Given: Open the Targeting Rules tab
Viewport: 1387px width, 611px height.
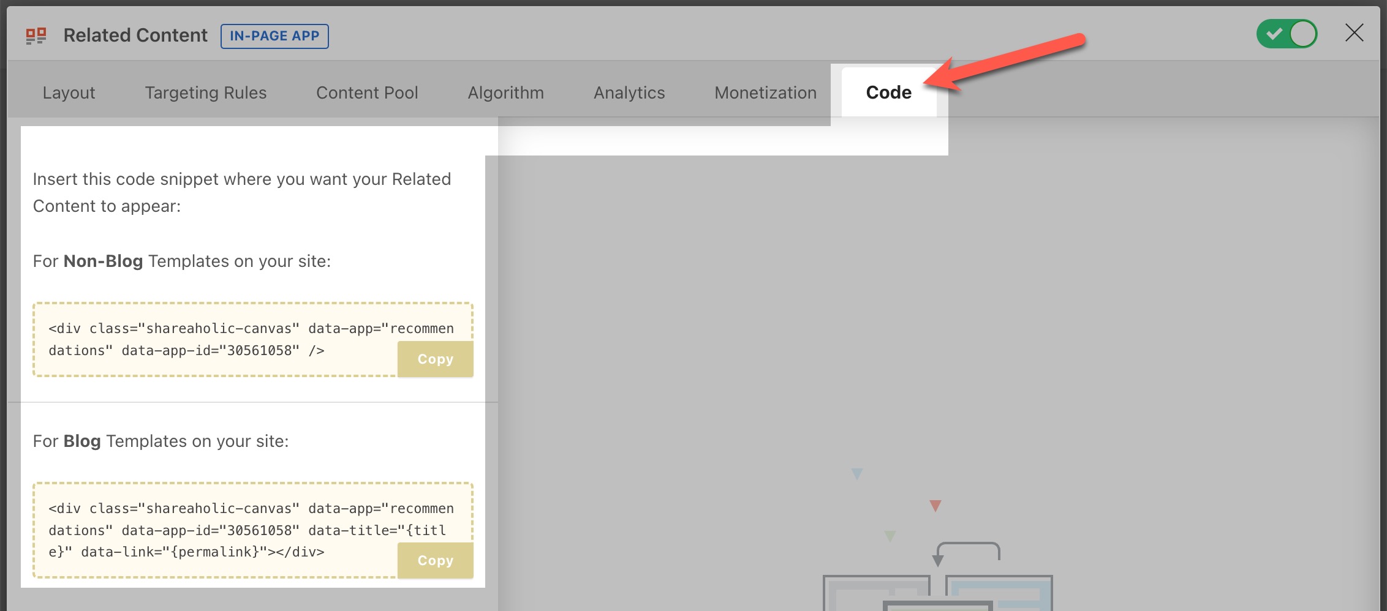Looking at the screenshot, I should pos(206,92).
